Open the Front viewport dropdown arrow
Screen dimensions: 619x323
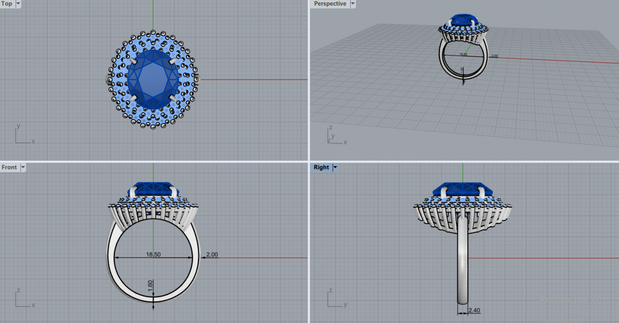point(23,167)
